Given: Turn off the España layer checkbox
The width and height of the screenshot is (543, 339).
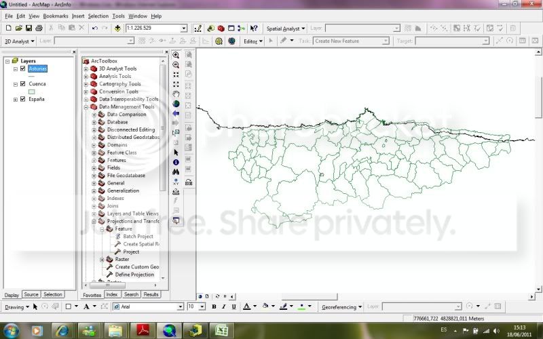Looking at the screenshot, I should 22,100.
